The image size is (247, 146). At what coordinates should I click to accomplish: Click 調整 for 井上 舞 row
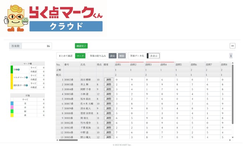109,85
